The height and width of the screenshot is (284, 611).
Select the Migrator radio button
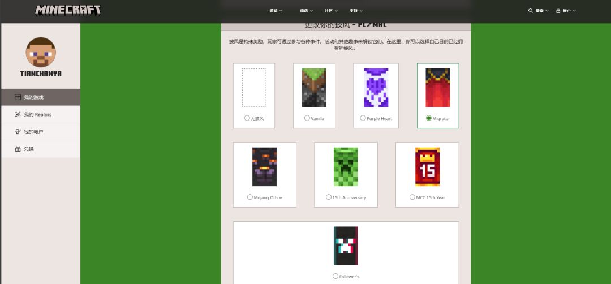point(429,118)
